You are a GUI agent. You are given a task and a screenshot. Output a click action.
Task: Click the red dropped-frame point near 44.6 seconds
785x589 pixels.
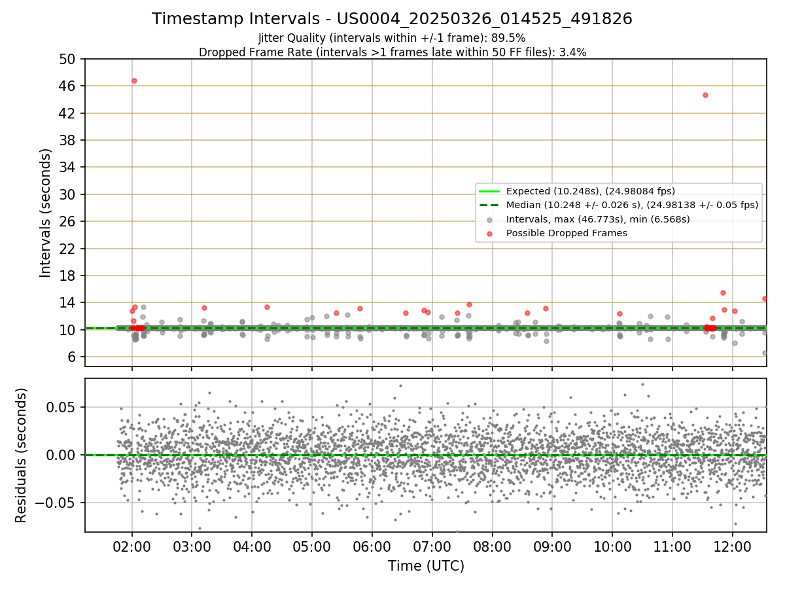[x=705, y=95]
